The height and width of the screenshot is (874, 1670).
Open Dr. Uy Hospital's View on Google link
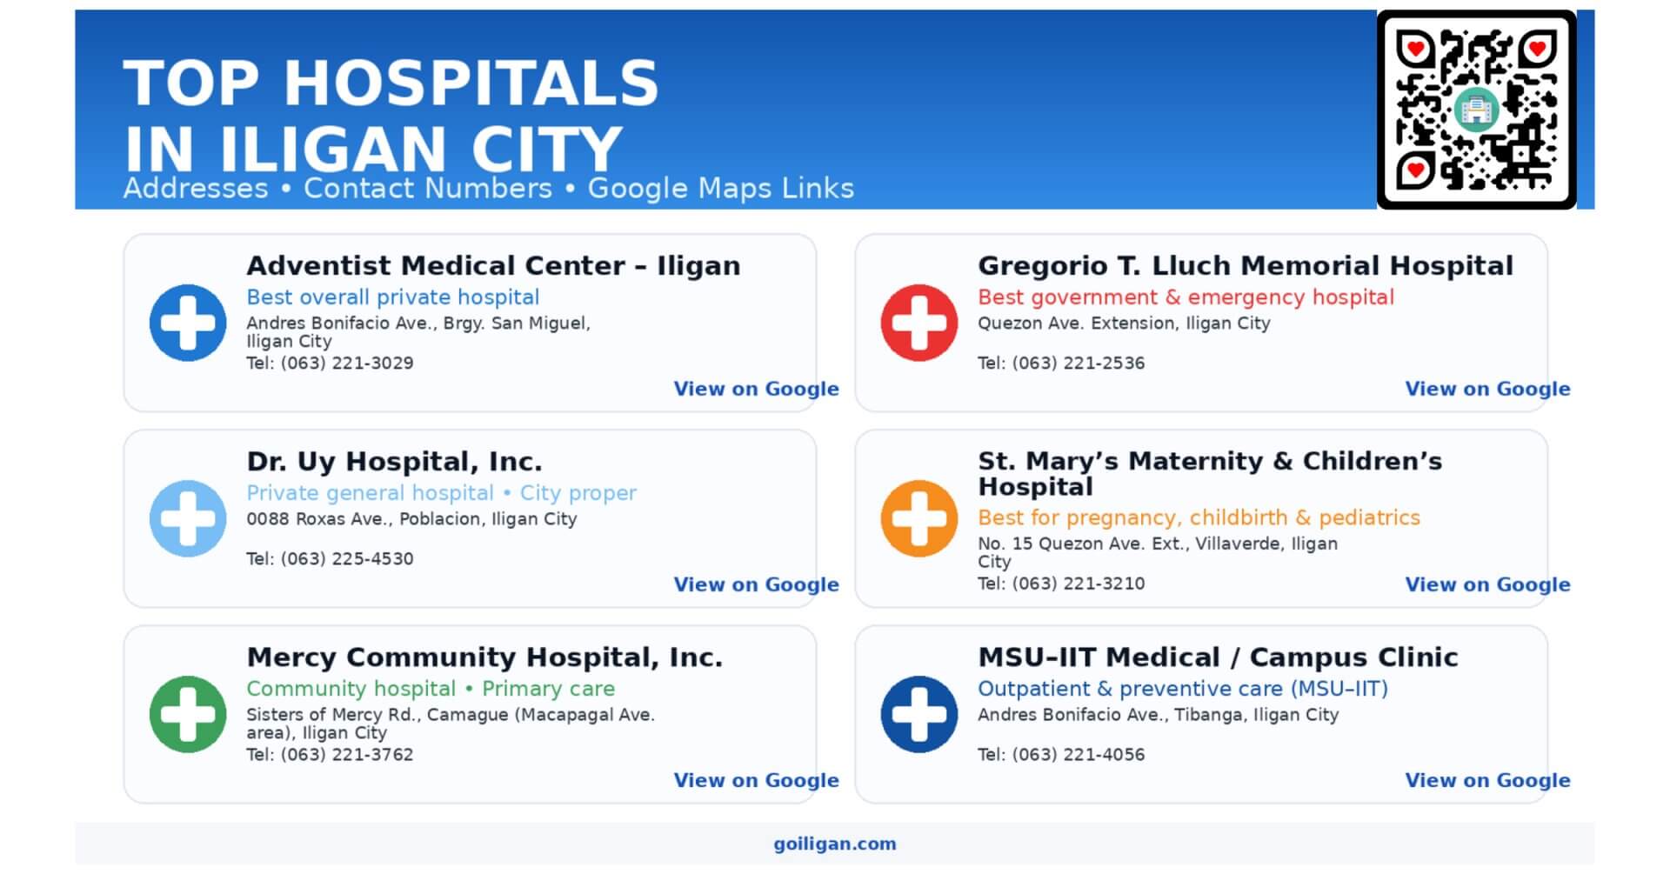755,584
